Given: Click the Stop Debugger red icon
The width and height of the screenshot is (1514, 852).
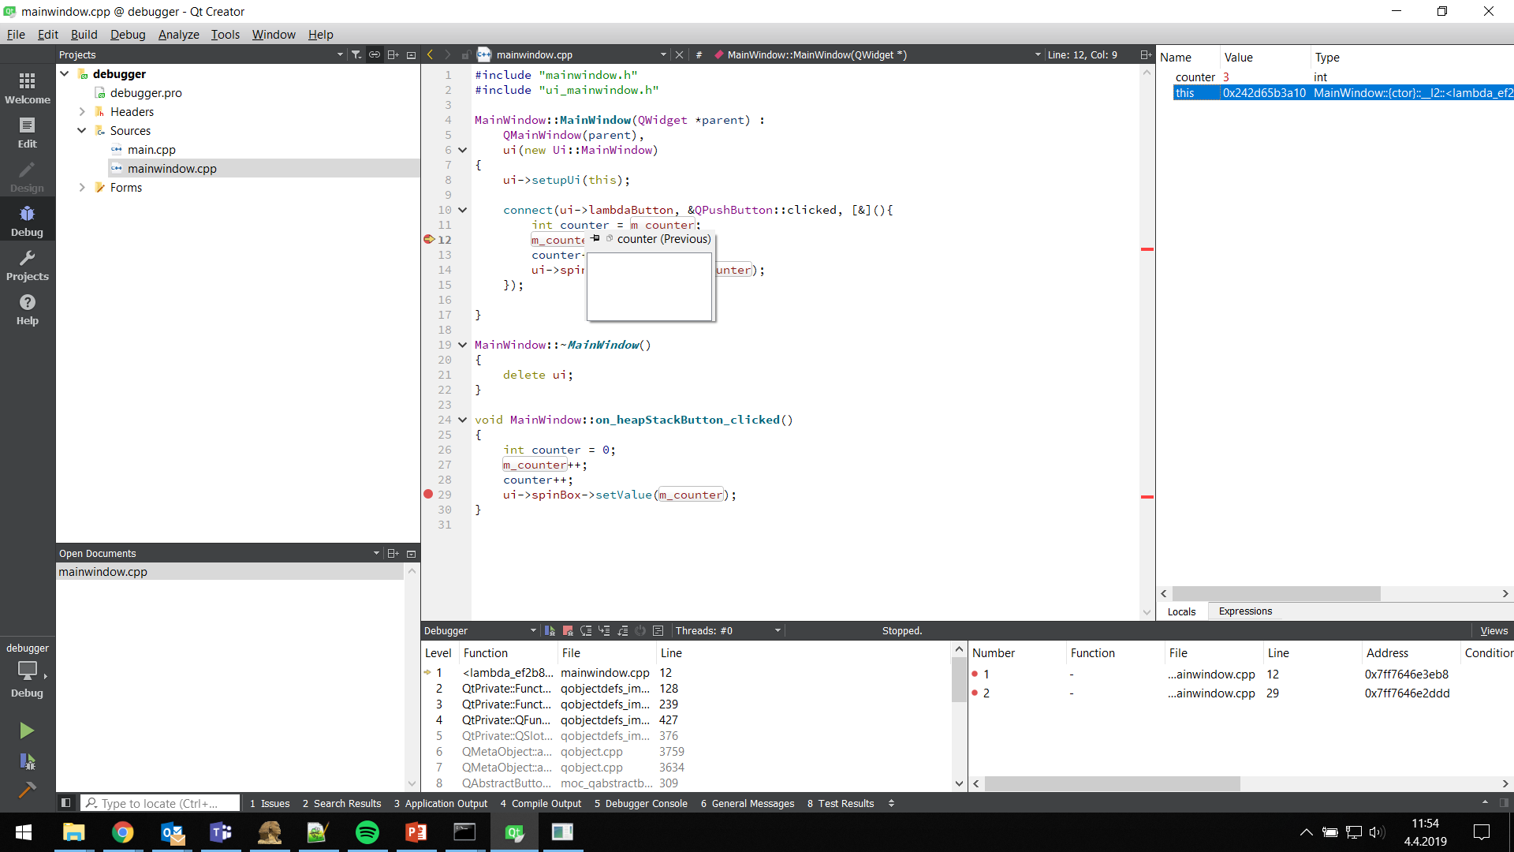Looking at the screenshot, I should click(568, 631).
